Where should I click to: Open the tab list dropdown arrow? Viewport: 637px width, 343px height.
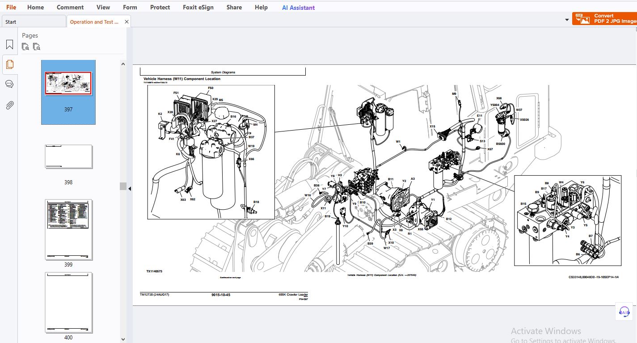click(x=567, y=20)
